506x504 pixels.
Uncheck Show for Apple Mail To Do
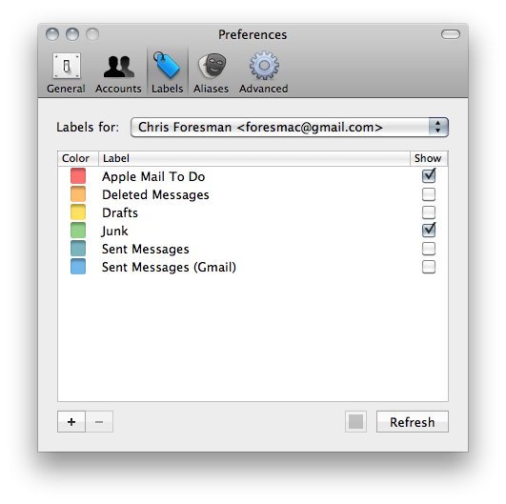(429, 176)
